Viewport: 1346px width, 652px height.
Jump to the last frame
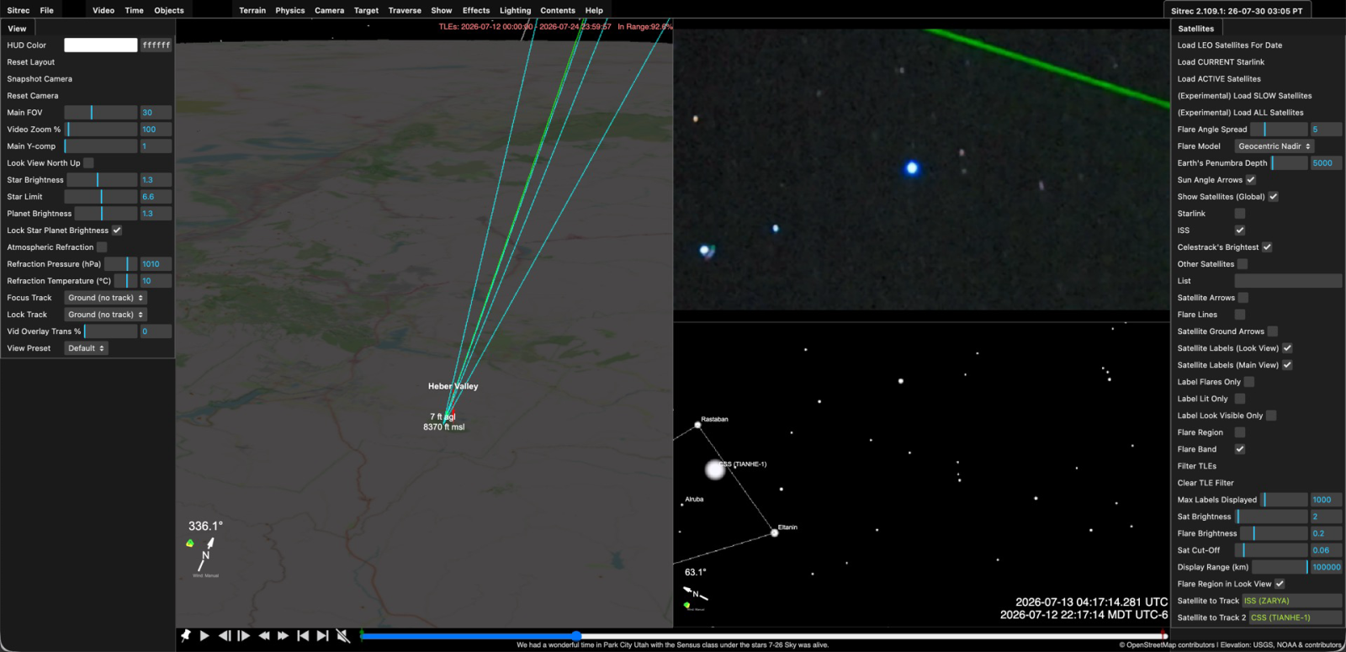click(322, 636)
